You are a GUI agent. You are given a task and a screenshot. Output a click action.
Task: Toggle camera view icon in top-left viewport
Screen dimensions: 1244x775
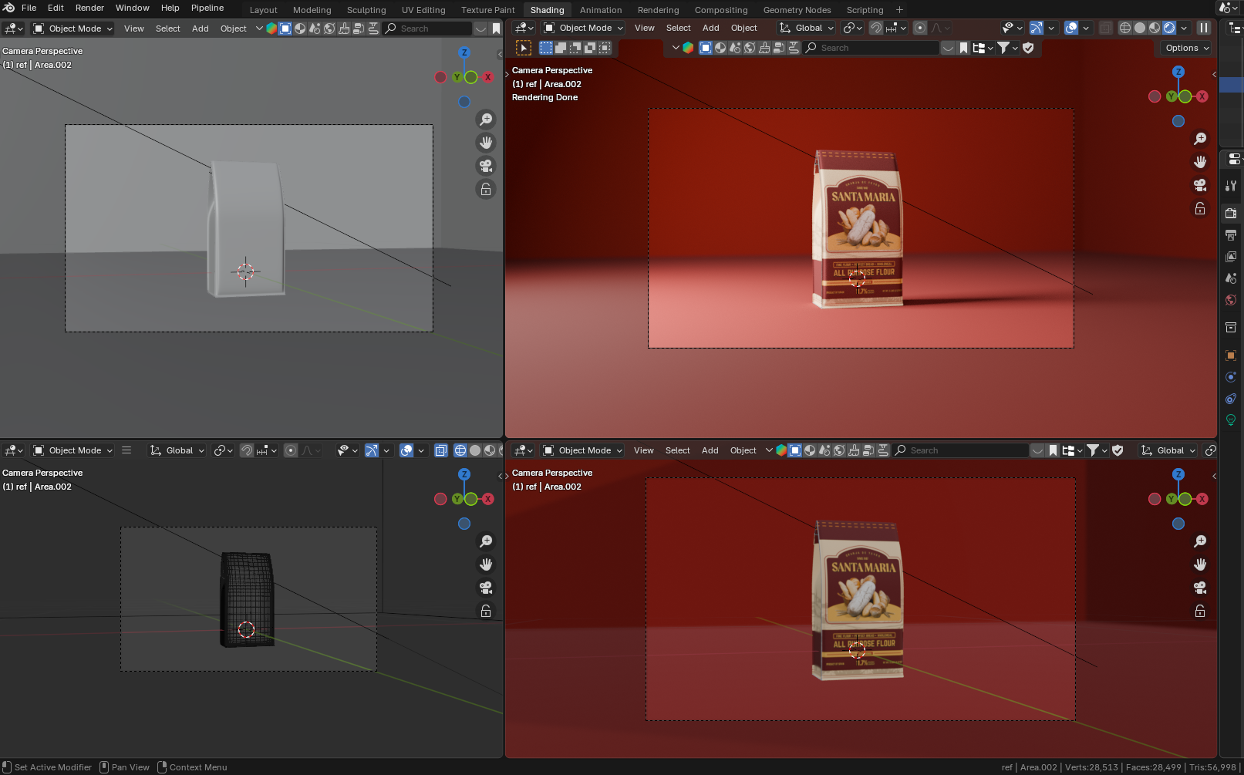point(486,166)
